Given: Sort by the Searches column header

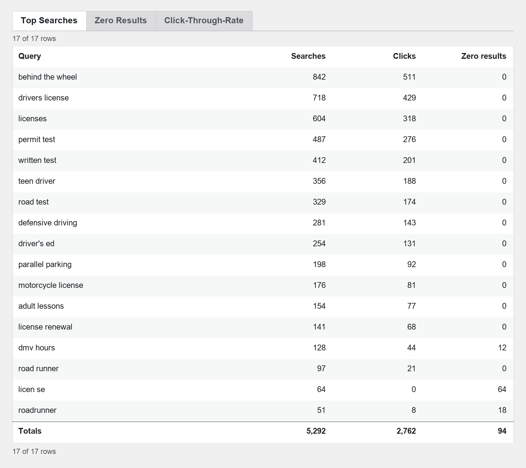Looking at the screenshot, I should pos(308,56).
